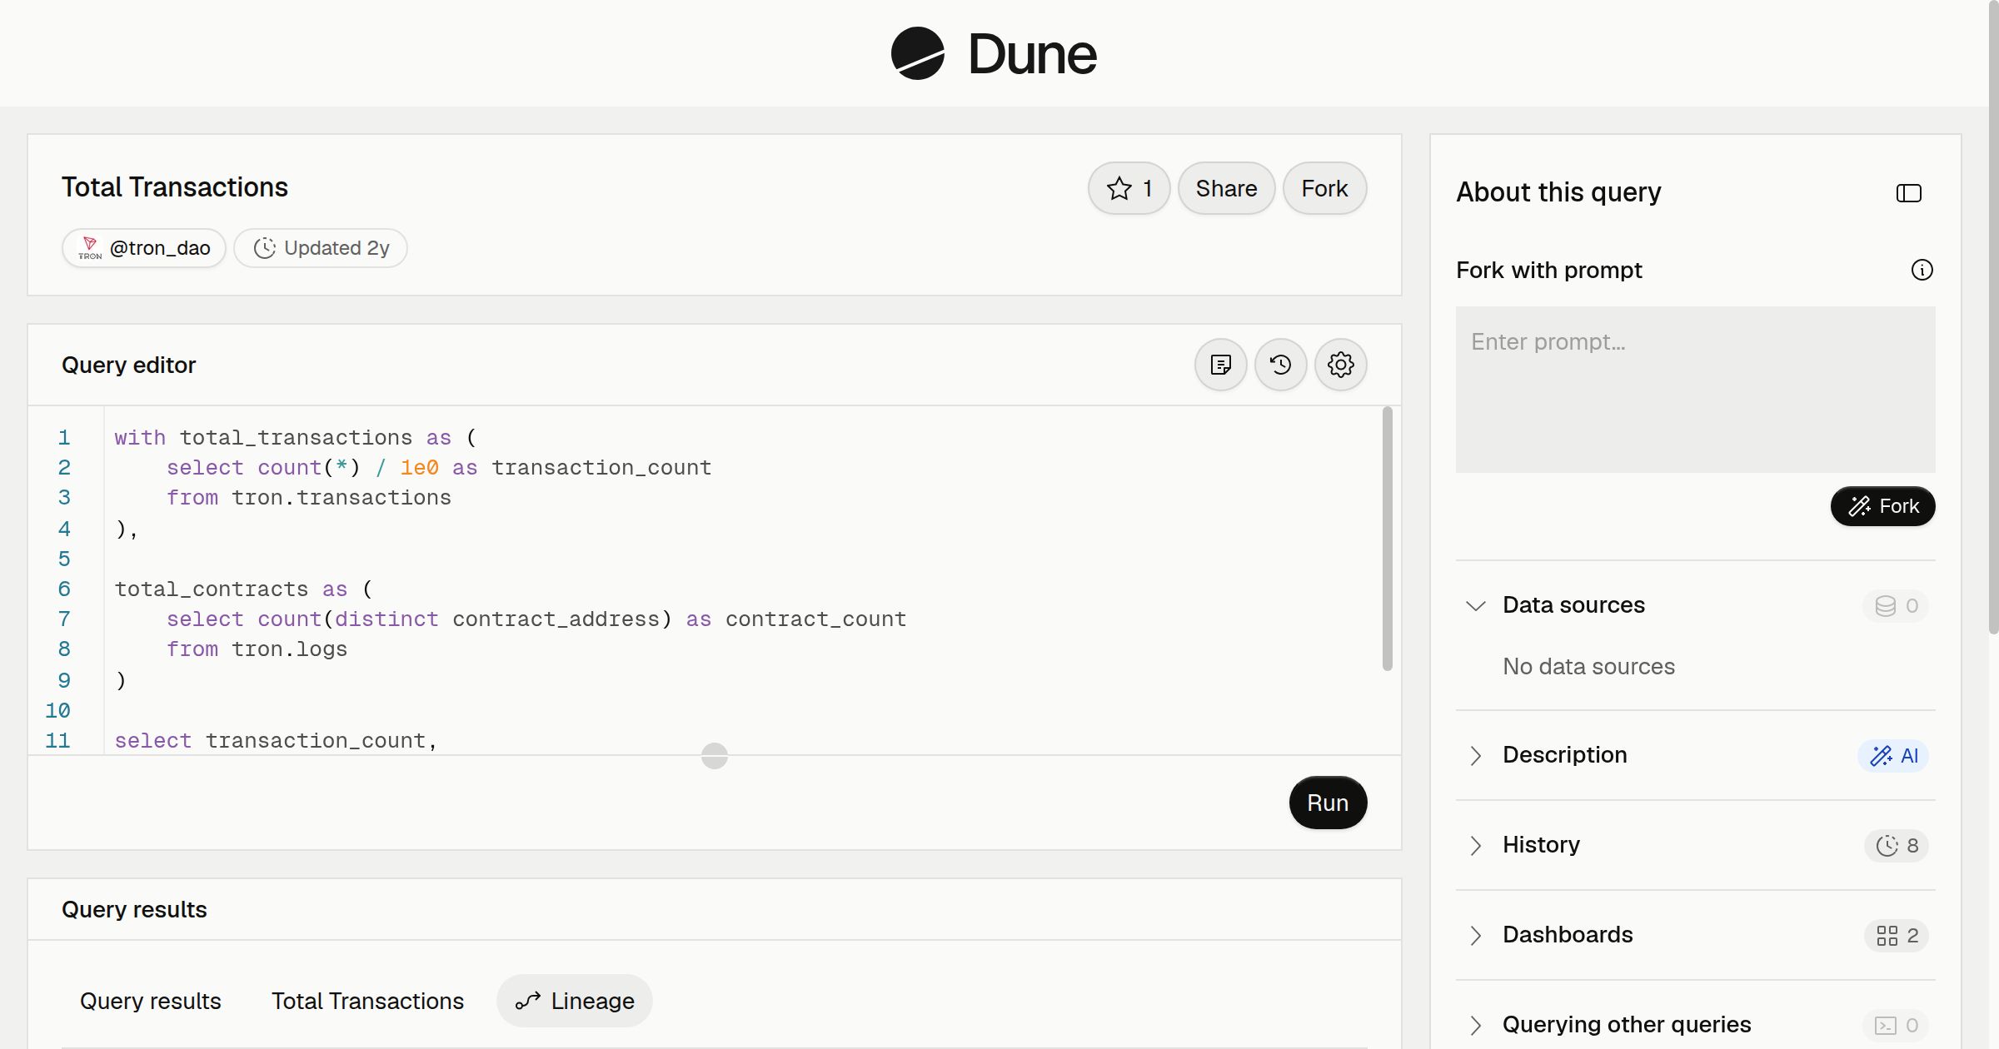
Task: Run the query
Action: tap(1328, 803)
